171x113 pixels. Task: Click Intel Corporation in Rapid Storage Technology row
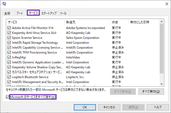pos(78,43)
